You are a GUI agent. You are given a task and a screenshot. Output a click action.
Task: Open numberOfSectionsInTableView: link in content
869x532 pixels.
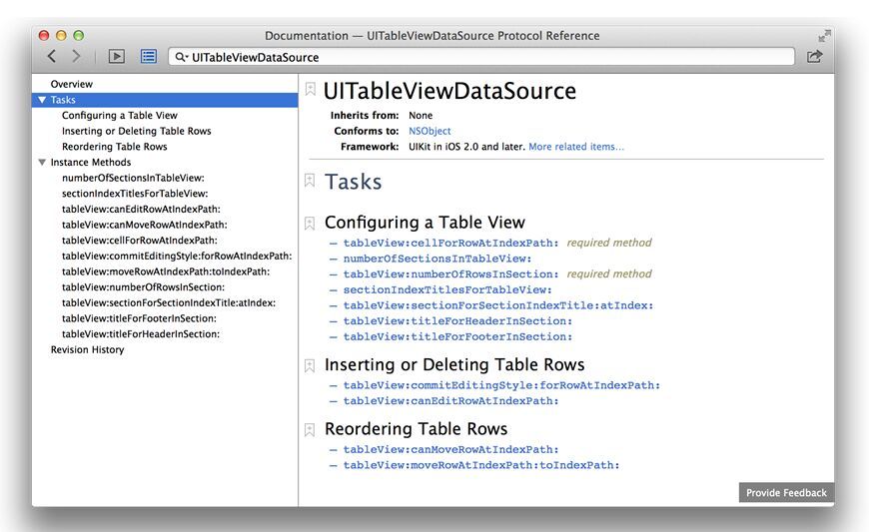pos(437,259)
